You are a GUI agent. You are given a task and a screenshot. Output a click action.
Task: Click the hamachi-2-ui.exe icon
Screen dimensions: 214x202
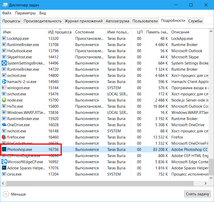pyautogui.click(x=4, y=81)
